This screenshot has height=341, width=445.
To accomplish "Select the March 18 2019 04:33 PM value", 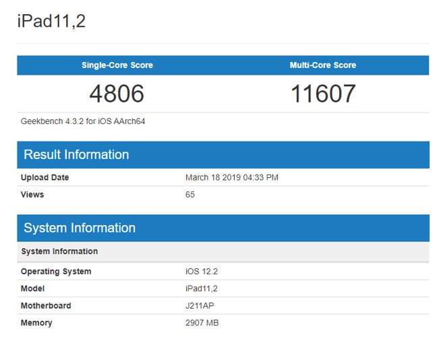I will (232, 178).
